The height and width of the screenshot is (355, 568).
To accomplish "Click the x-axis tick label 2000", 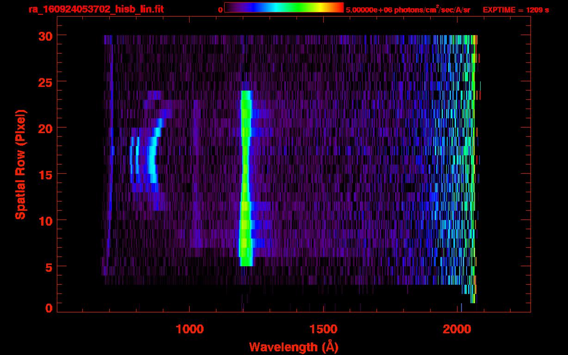I will click(x=457, y=329).
